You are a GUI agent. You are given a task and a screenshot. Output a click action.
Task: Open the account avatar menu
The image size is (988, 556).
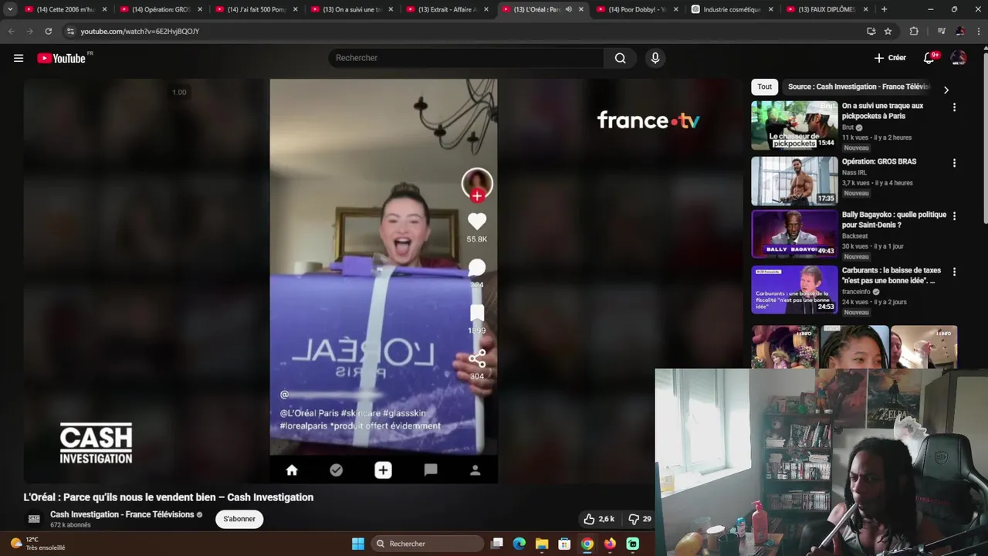point(958,58)
